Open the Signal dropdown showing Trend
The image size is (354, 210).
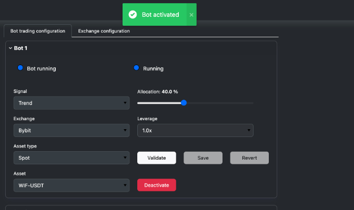pos(72,103)
